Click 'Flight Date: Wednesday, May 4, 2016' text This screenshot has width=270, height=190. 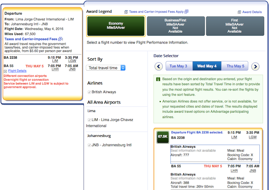click(34, 29)
